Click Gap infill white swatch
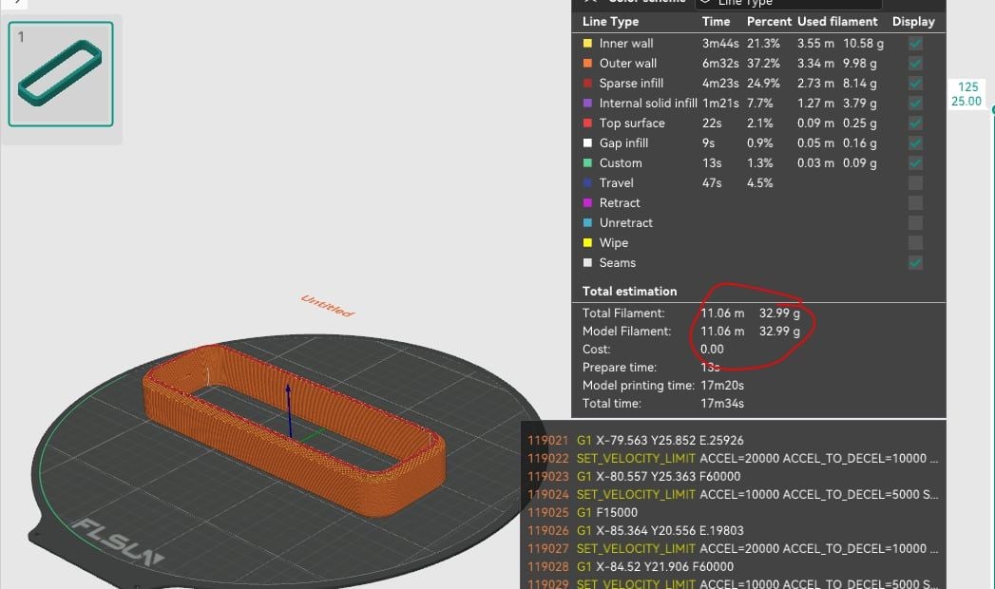 (587, 142)
